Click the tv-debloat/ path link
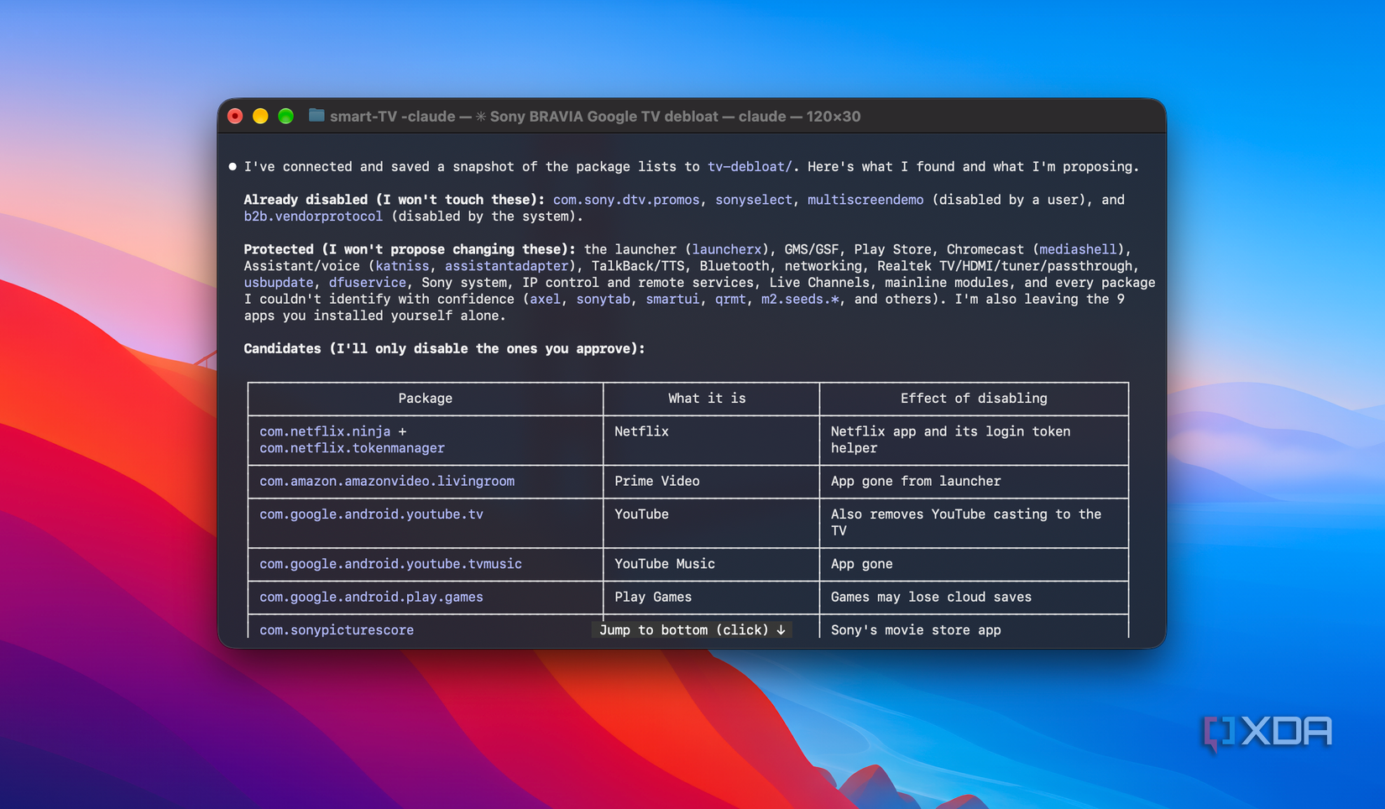Viewport: 1385px width, 809px height. pos(750,167)
